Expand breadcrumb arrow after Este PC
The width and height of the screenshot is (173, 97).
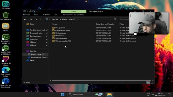click(60, 19)
